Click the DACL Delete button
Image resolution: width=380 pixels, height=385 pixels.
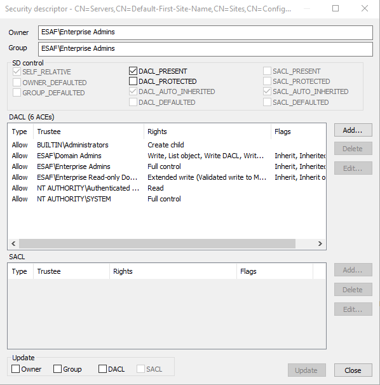[x=353, y=149]
